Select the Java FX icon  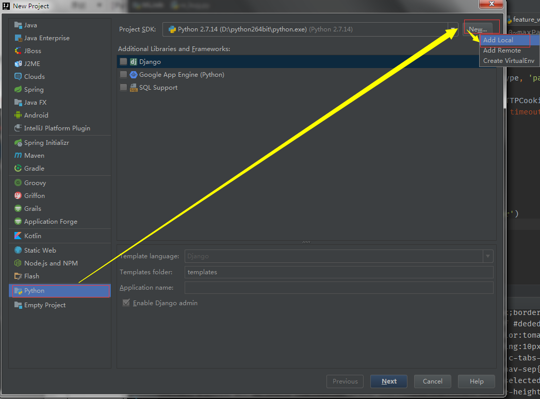click(18, 102)
